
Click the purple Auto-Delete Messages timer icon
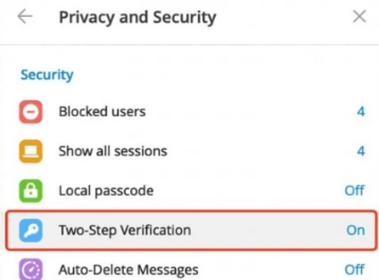[32, 269]
